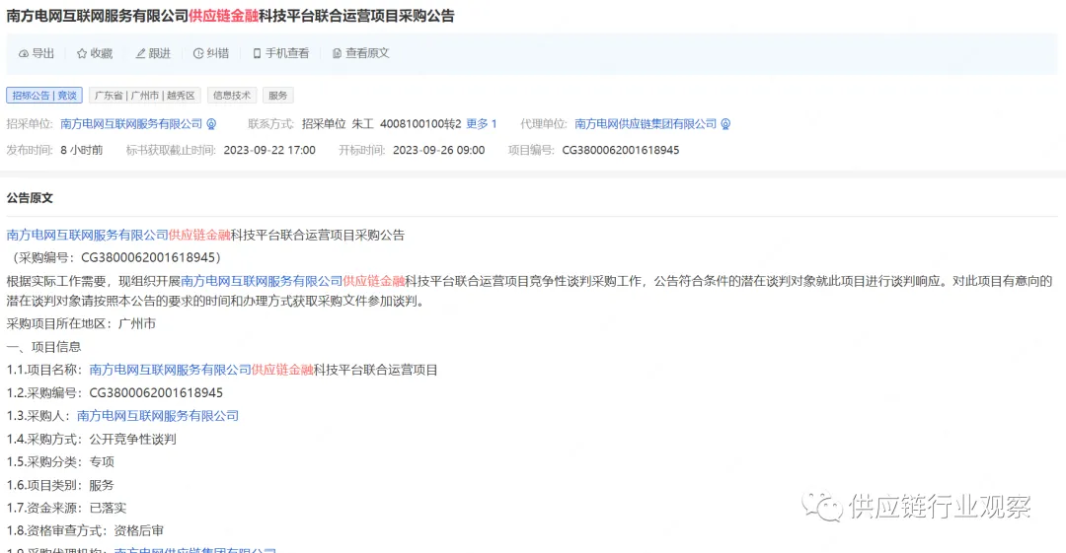1066x553 pixels.
Task: Click the 信息技术 tag
Action: click(232, 95)
